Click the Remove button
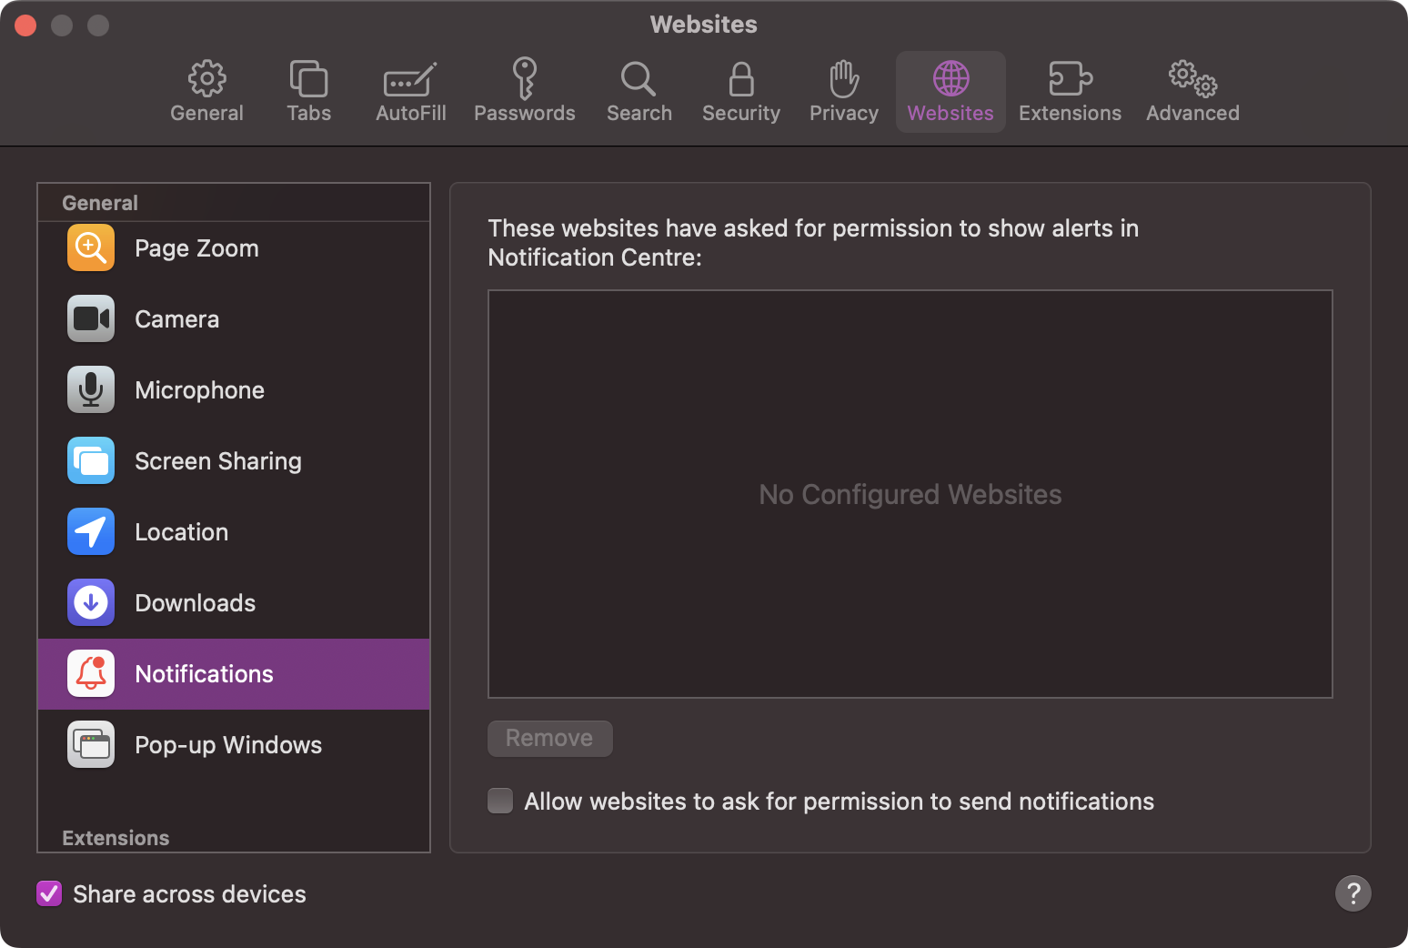This screenshot has height=948, width=1408. [549, 738]
